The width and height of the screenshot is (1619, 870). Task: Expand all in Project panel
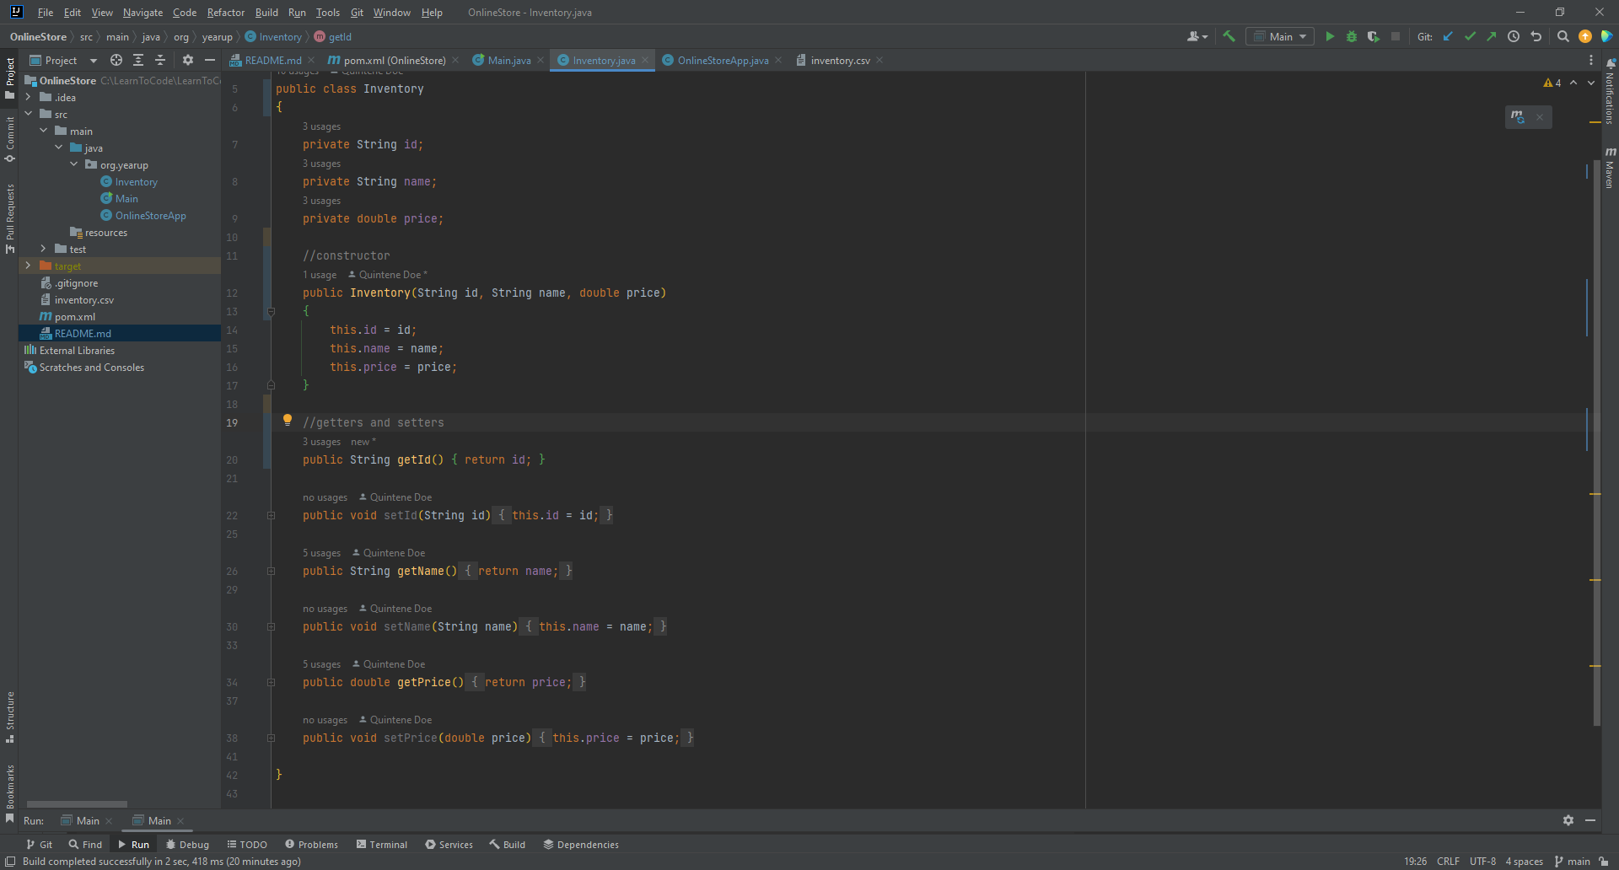tap(138, 60)
